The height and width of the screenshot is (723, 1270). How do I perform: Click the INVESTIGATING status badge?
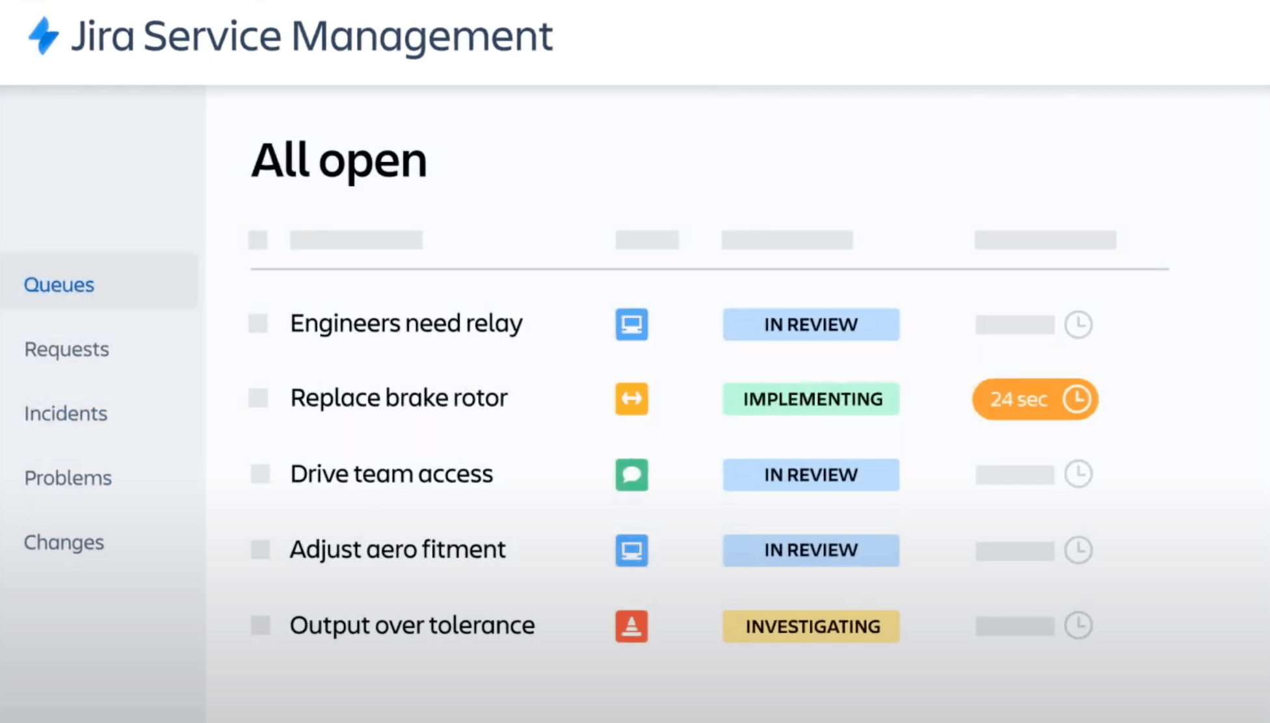pos(812,626)
